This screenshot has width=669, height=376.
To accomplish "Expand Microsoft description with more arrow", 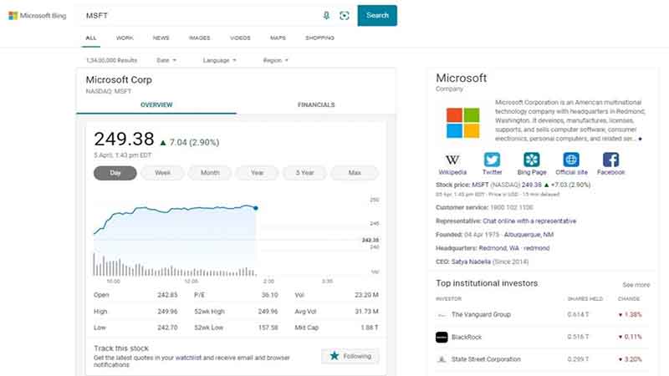I will click(640, 139).
